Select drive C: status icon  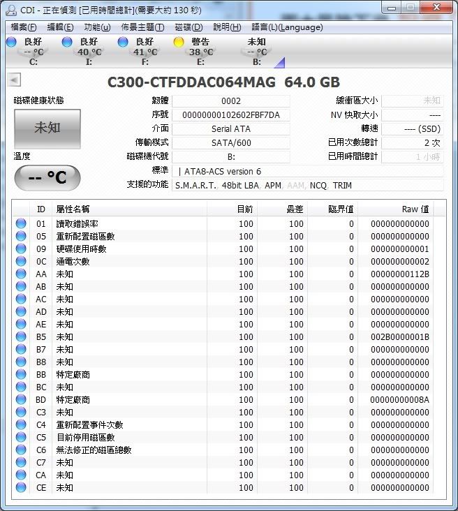11,42
